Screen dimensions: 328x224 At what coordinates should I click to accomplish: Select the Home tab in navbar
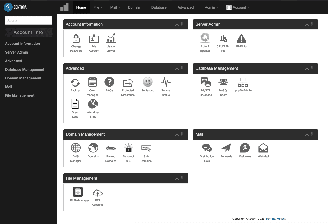[x=81, y=7]
